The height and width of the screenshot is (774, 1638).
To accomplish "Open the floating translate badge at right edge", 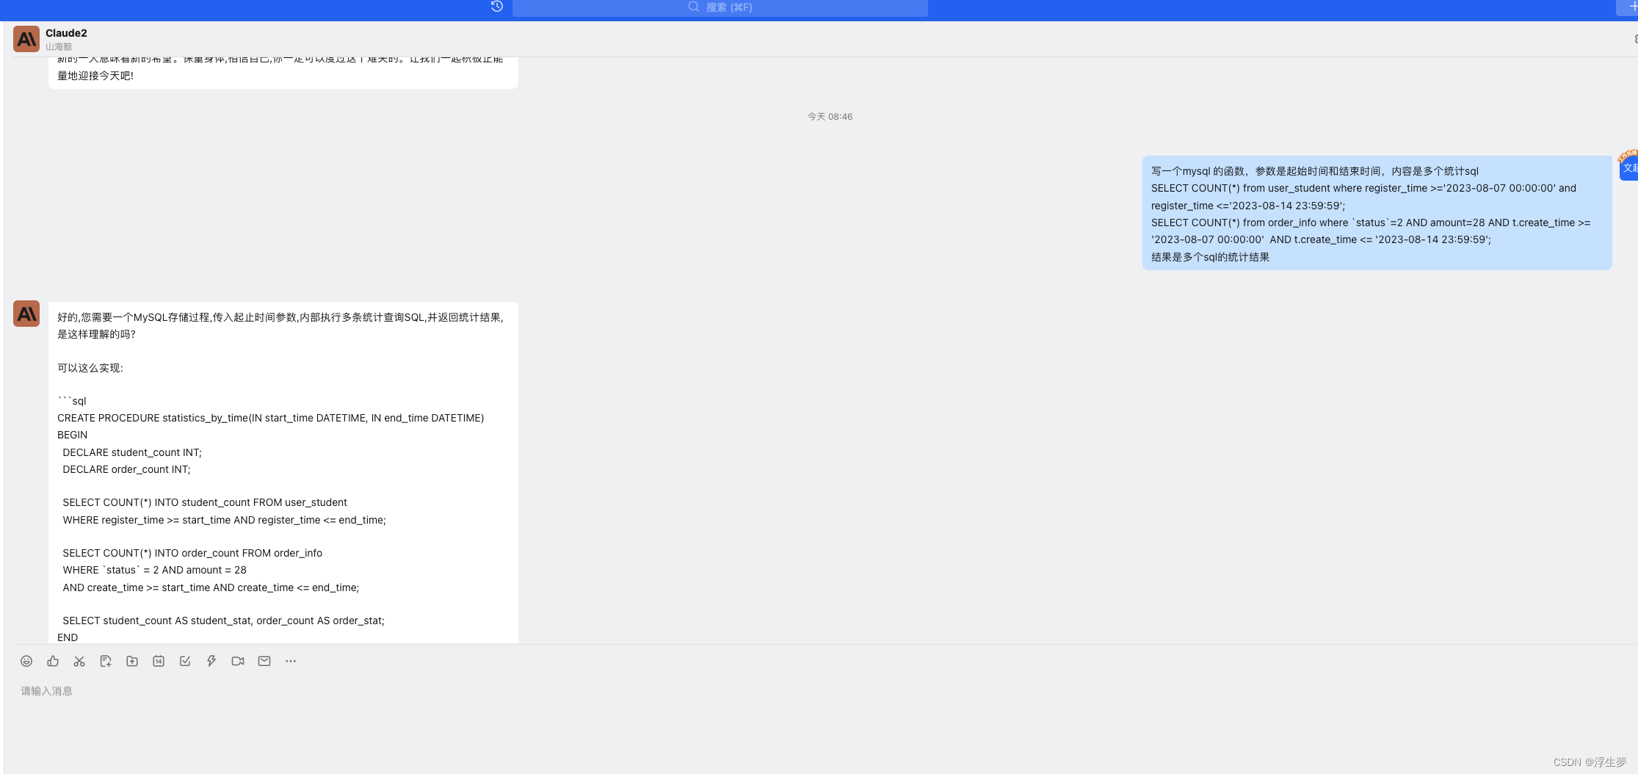I will [1628, 165].
